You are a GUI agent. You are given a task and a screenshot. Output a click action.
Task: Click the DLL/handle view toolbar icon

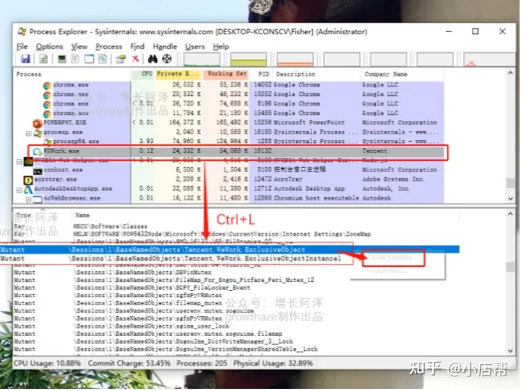pyautogui.click(x=103, y=59)
